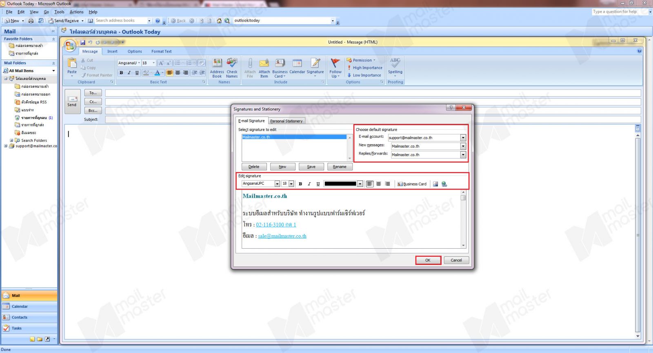This screenshot has height=353, width=653.
Task: Click Save icon in message quick access toolbar
Action: tap(83, 42)
